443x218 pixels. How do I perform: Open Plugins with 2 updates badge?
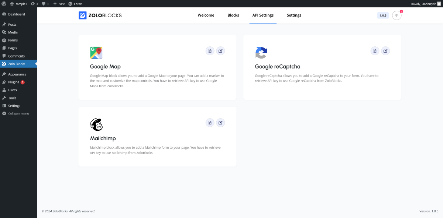pyautogui.click(x=18, y=82)
